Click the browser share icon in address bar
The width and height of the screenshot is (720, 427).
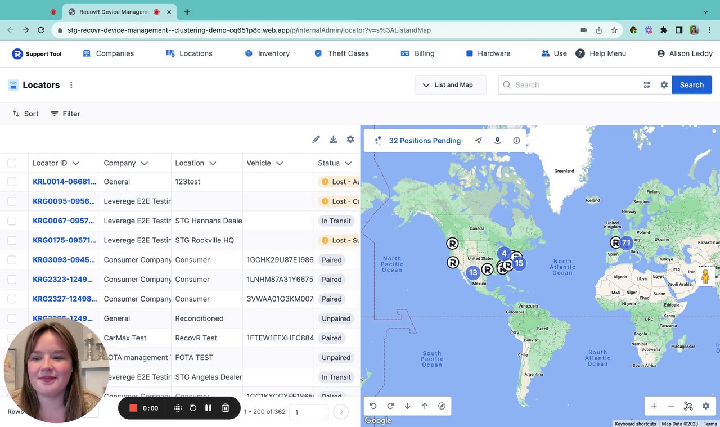tap(599, 30)
